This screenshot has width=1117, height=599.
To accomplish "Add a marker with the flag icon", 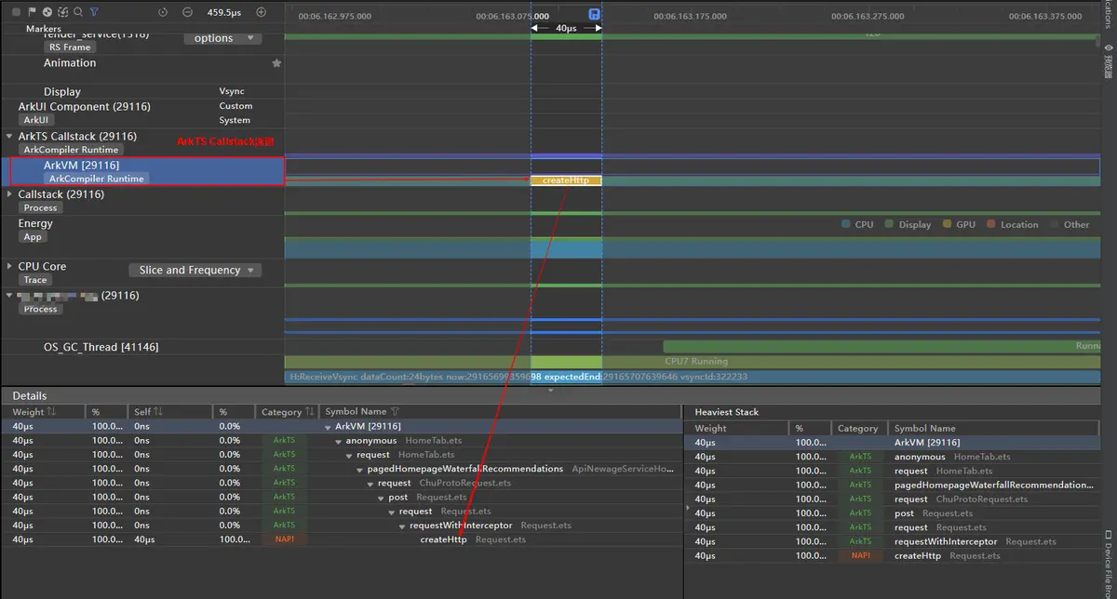I will 32,12.
